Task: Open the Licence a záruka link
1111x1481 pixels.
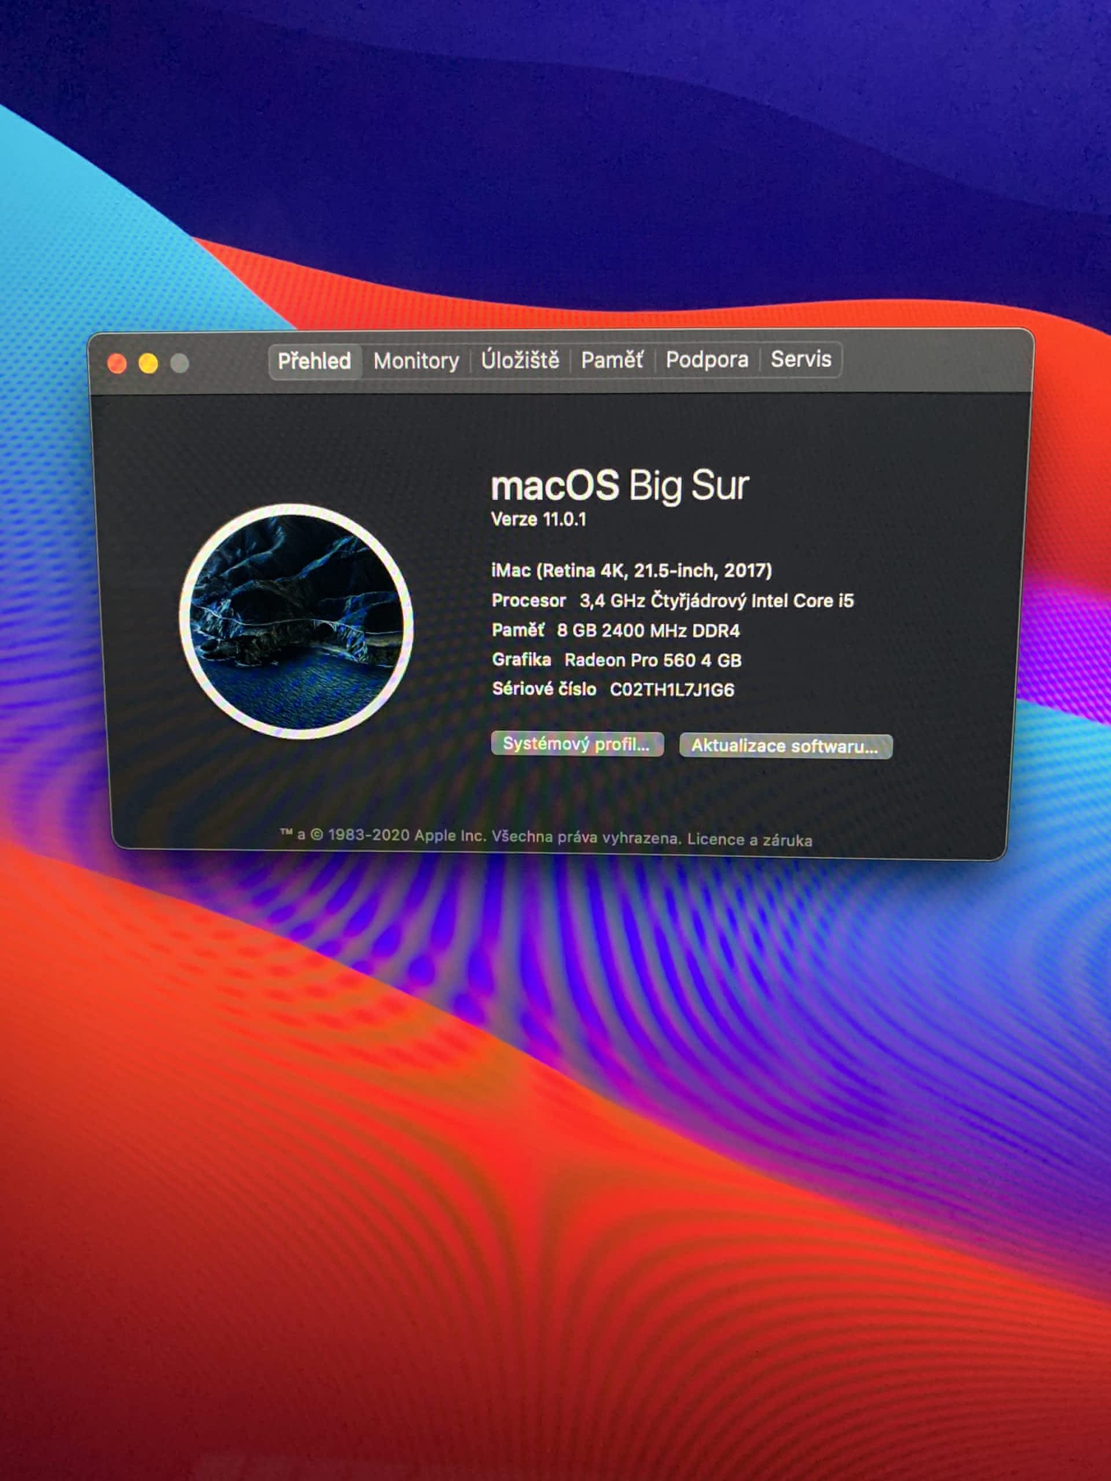Action: click(749, 839)
